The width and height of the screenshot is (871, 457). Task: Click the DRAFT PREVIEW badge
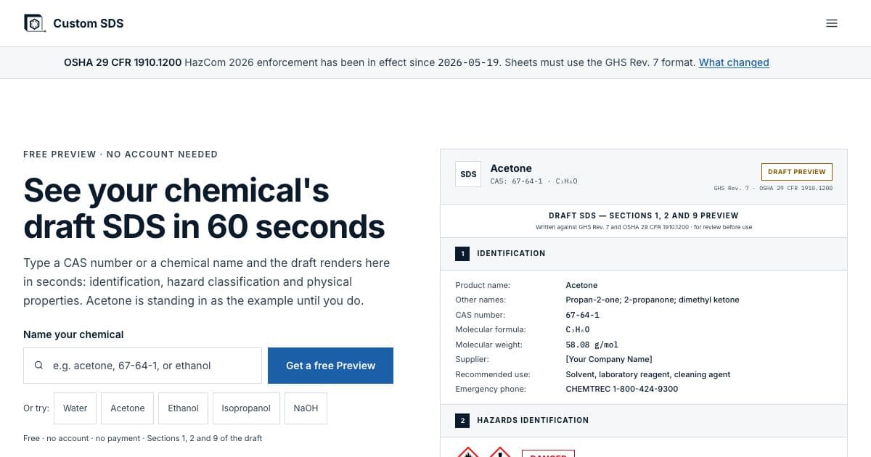click(x=796, y=172)
